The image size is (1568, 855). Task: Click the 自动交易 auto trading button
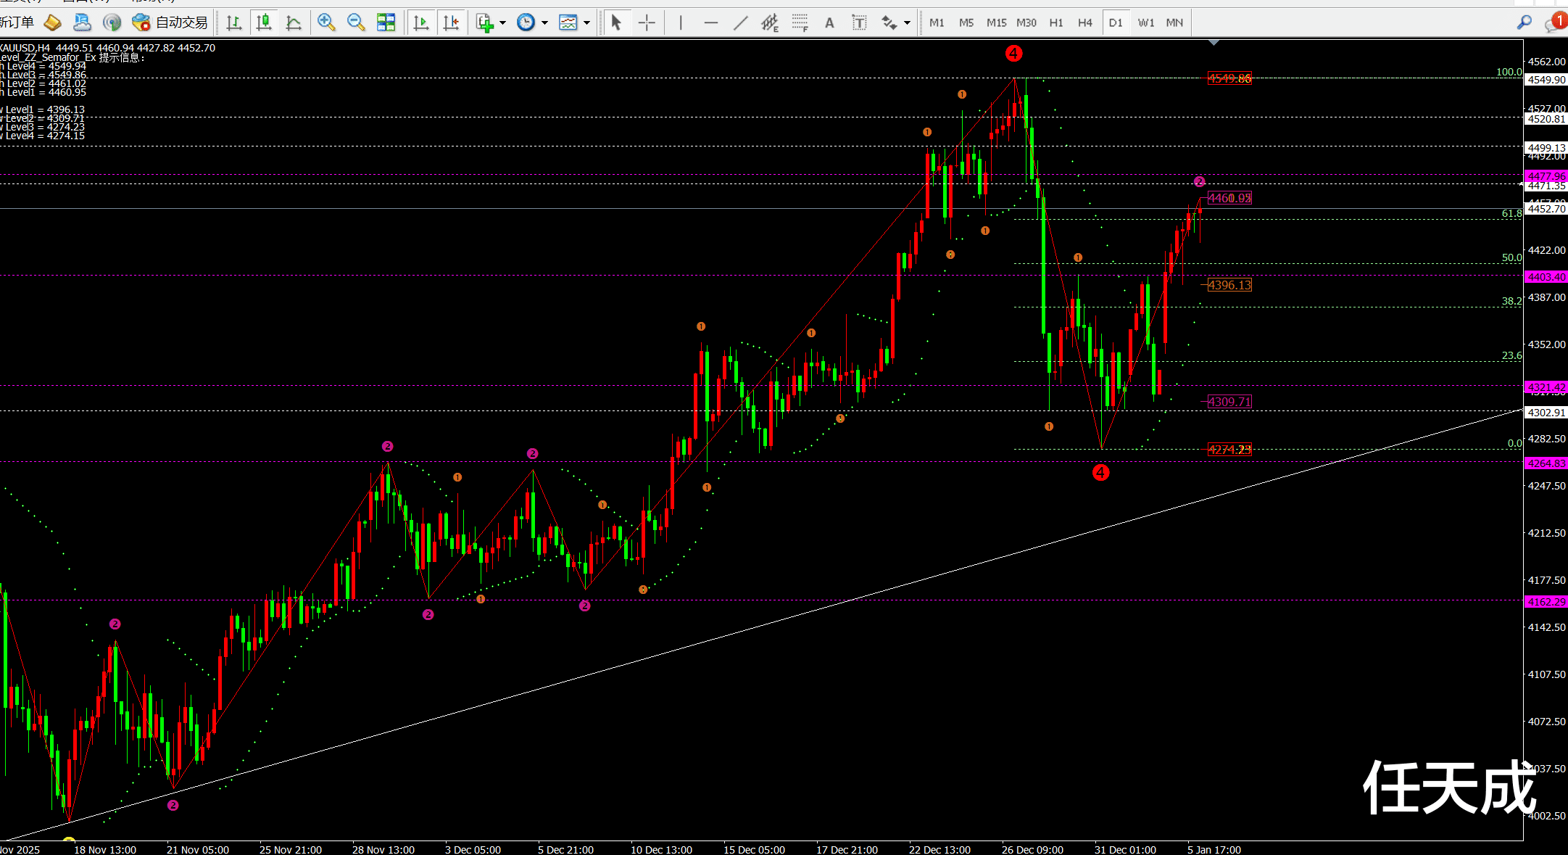pyautogui.click(x=171, y=22)
